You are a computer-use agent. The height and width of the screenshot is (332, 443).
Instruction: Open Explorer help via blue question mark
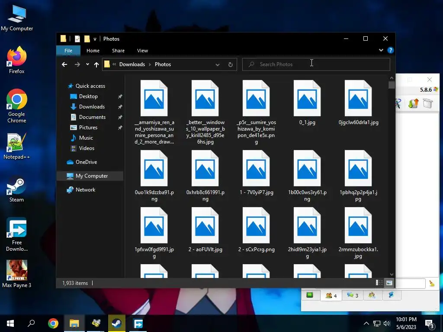point(390,51)
